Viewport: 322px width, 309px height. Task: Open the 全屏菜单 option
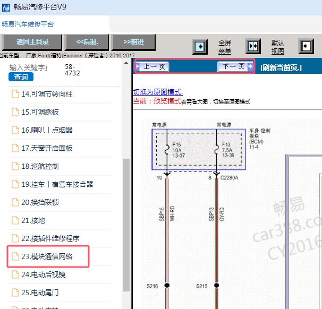pyautogui.click(x=225, y=47)
